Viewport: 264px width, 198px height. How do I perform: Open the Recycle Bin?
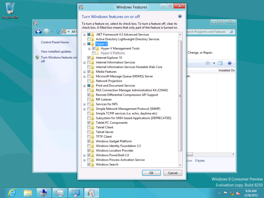pyautogui.click(x=10, y=8)
